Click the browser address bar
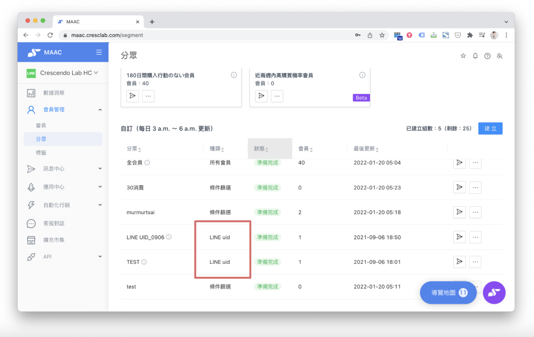This screenshot has width=534, height=337. click(204, 35)
